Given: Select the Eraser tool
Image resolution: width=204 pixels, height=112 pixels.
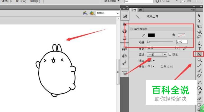Looking at the screenshot, I should [199, 98].
